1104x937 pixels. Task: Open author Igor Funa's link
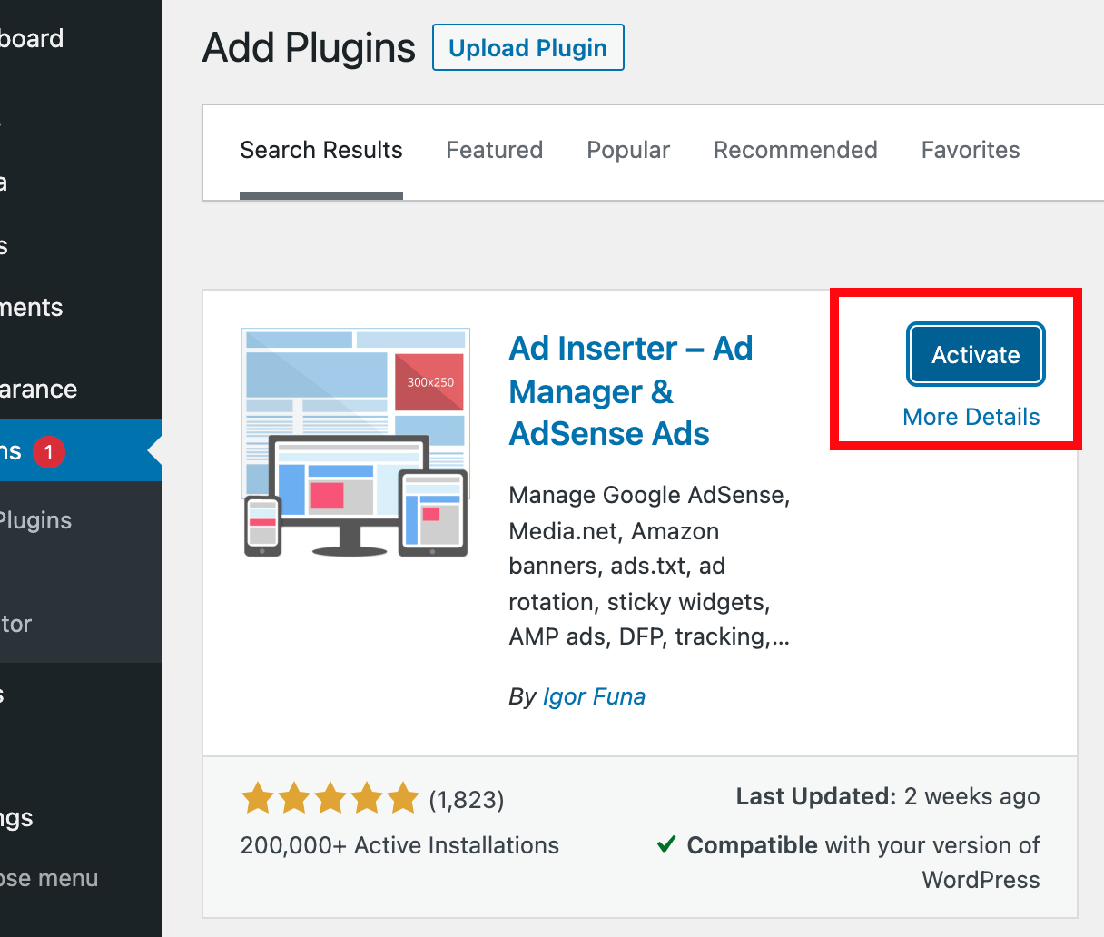tap(594, 696)
